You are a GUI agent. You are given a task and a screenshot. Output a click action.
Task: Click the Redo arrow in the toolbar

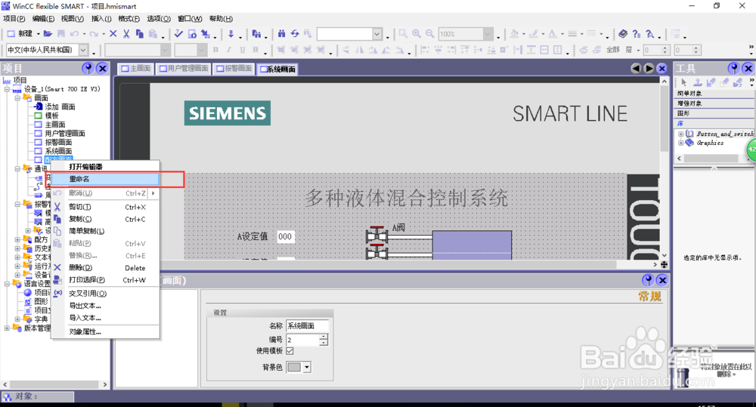(94, 34)
